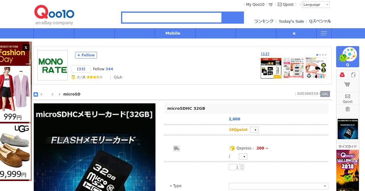This screenshot has height=191, width=365.
Task: Open the Qスペシャル link
Action: coord(320,21)
